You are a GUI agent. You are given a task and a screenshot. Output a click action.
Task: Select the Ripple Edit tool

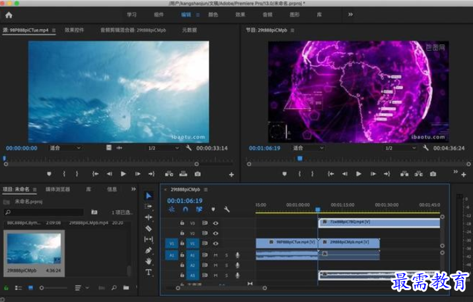click(149, 217)
